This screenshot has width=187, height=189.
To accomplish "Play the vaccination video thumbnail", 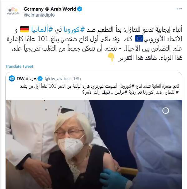I will (x=94, y=144).
